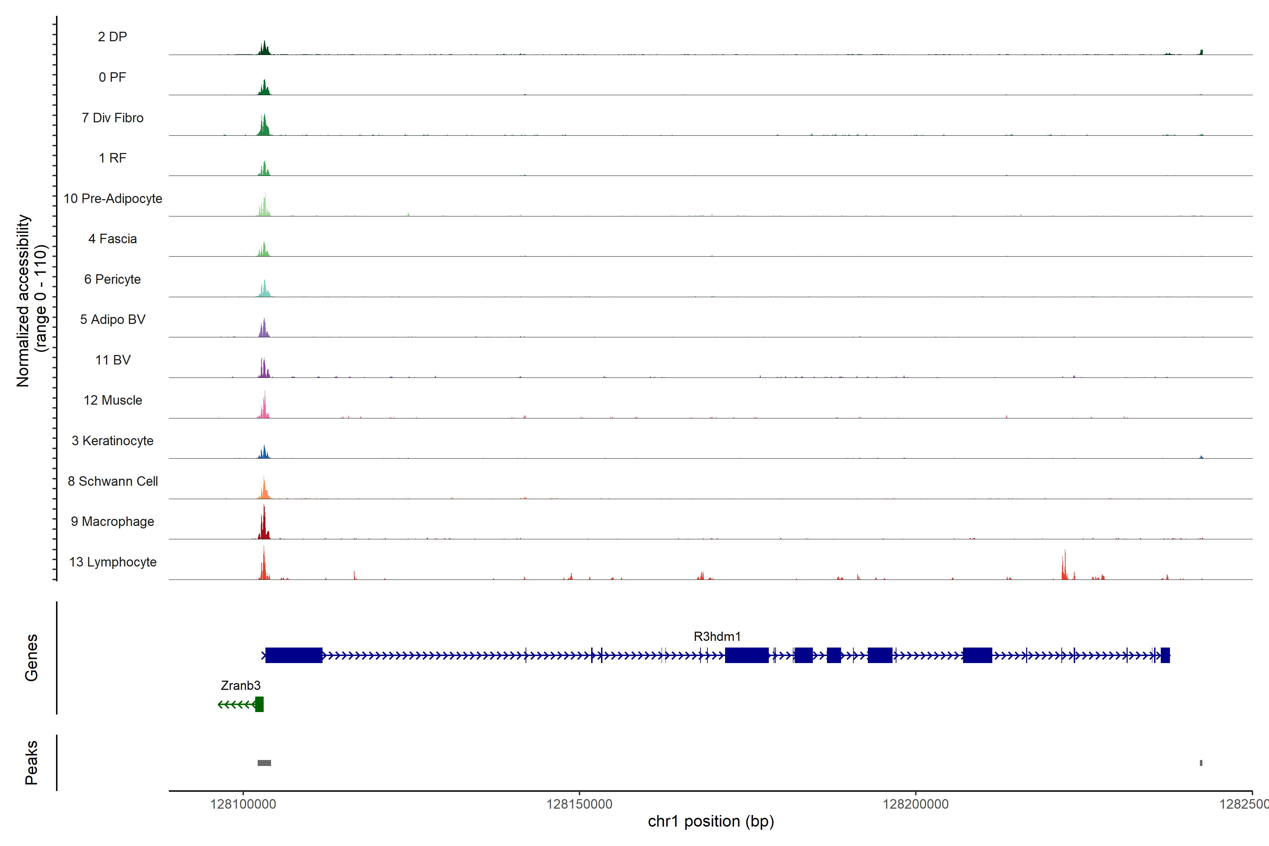Click the 128100000 axis tick label
Screen dimensions: 1269x846
243,804
